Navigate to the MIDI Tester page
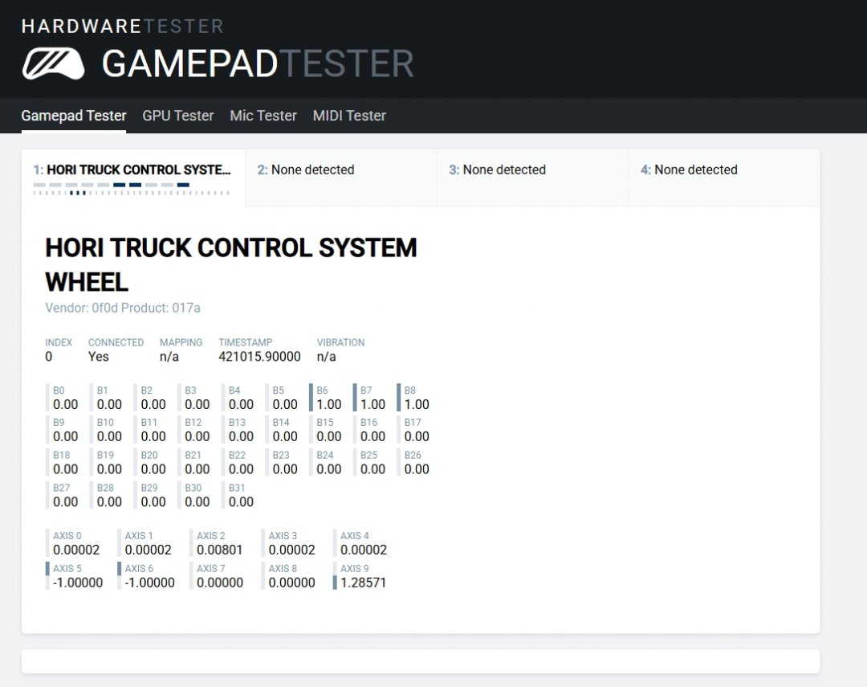The height and width of the screenshot is (687, 867). [x=349, y=116]
